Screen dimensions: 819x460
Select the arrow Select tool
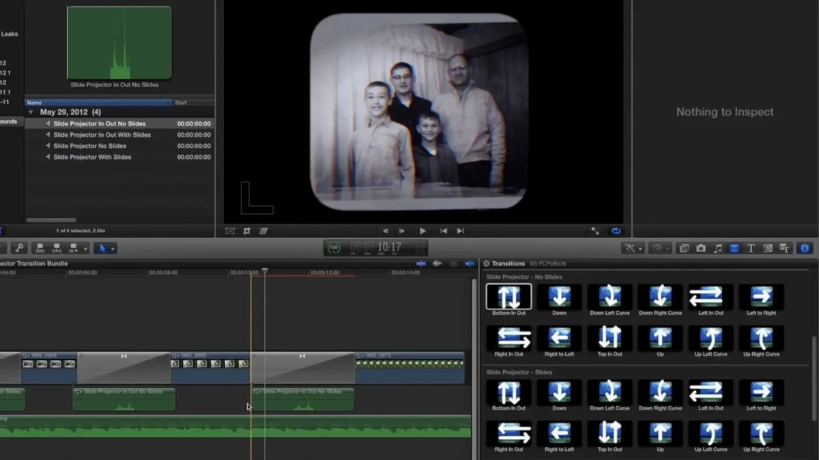pyautogui.click(x=102, y=249)
